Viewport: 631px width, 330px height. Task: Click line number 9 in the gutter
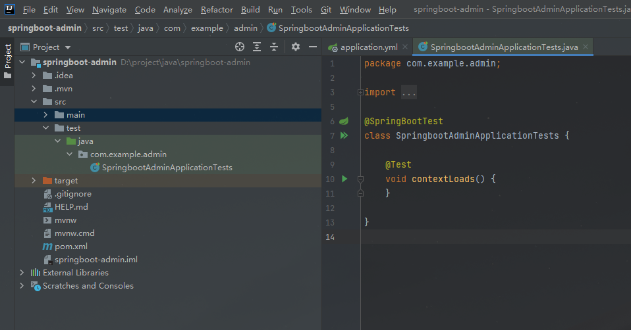[332, 164]
